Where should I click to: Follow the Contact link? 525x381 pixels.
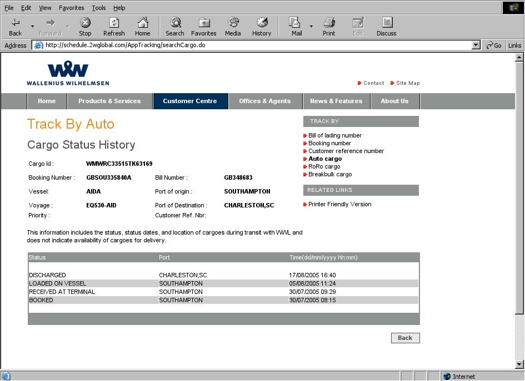(x=374, y=83)
